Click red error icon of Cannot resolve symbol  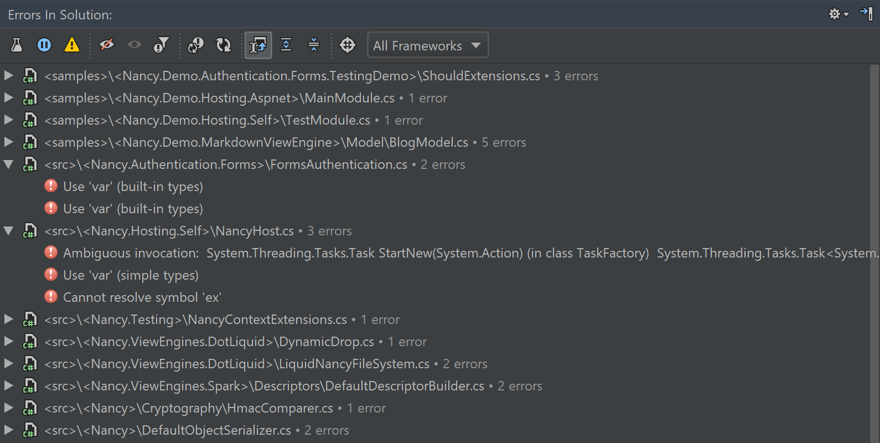click(x=51, y=297)
